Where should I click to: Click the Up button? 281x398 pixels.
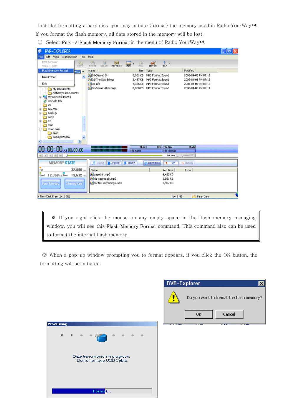171,163
